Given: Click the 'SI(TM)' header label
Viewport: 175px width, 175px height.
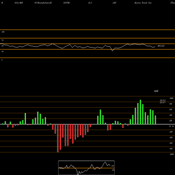Looking at the screenshot, I should [x=66, y=3].
